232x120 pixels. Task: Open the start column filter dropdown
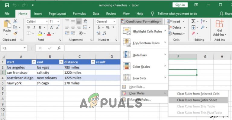click(x=34, y=62)
